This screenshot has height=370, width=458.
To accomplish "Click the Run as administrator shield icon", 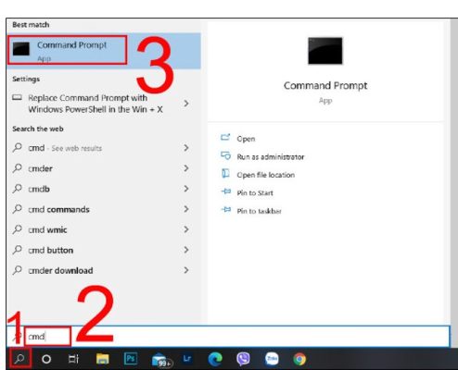I will click(x=225, y=155).
